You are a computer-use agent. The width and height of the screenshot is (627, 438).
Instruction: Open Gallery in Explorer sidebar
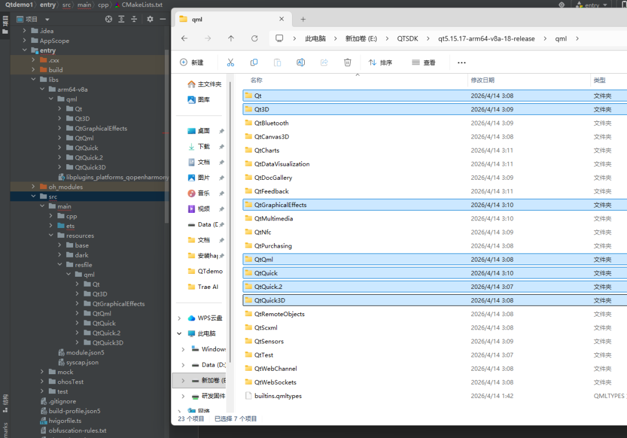pos(199,100)
